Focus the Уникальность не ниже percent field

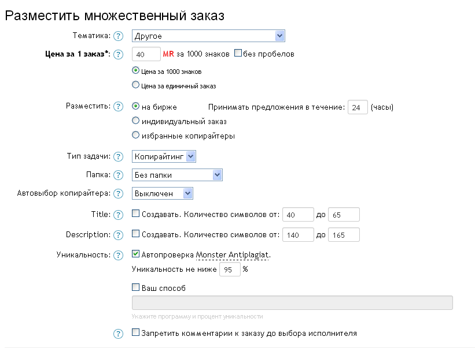[230, 270]
